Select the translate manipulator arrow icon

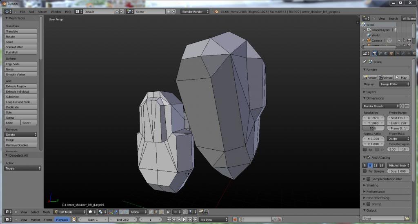pyautogui.click(x=116, y=212)
